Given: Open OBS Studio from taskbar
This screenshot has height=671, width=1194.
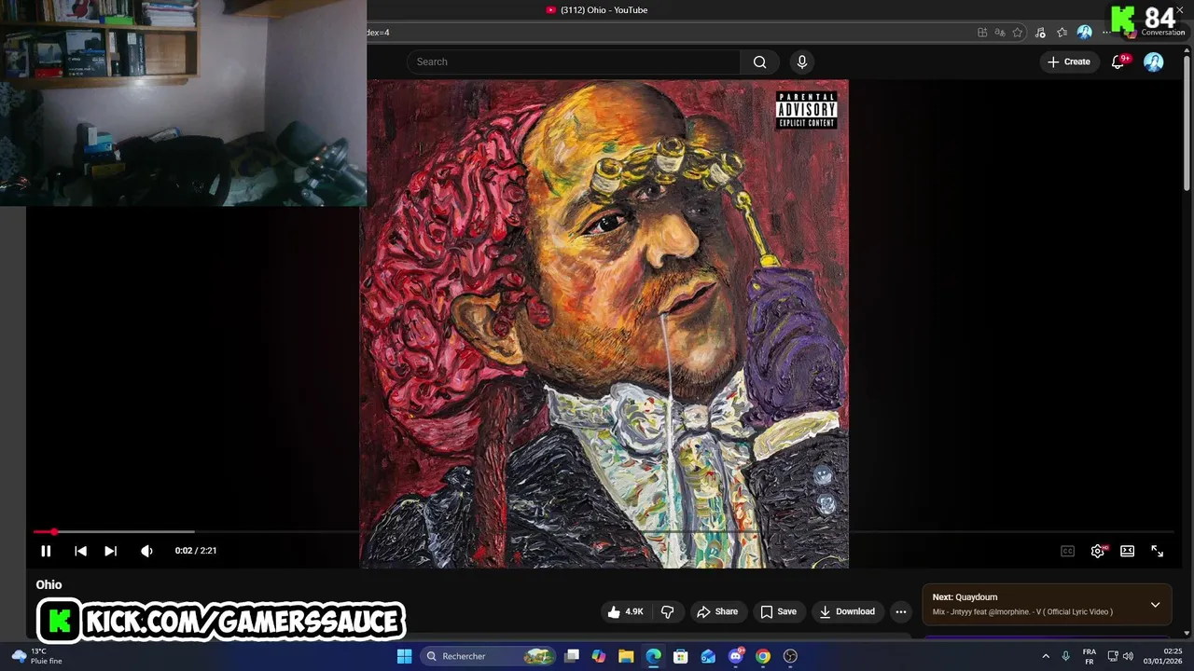Looking at the screenshot, I should click(790, 656).
